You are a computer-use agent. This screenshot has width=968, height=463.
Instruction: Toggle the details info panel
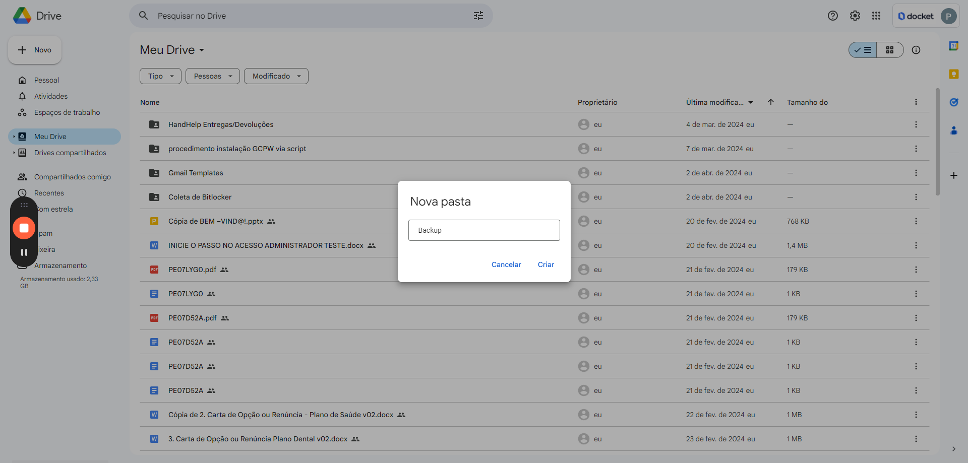pyautogui.click(x=916, y=50)
